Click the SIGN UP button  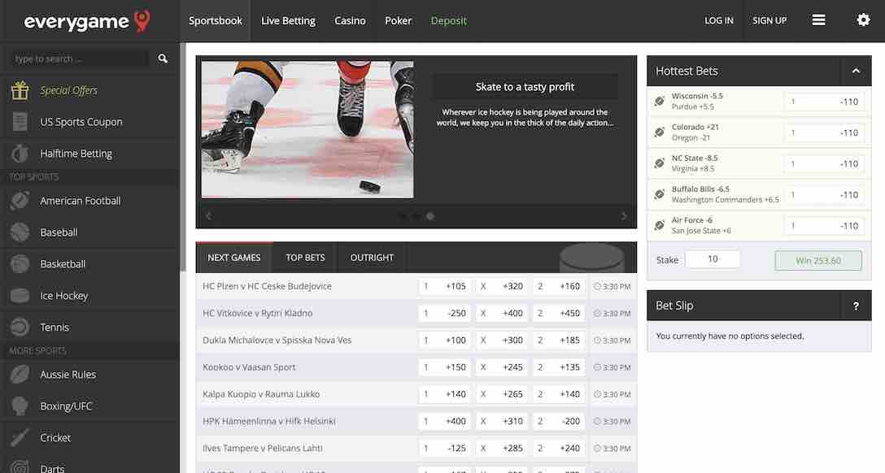pyautogui.click(x=769, y=21)
